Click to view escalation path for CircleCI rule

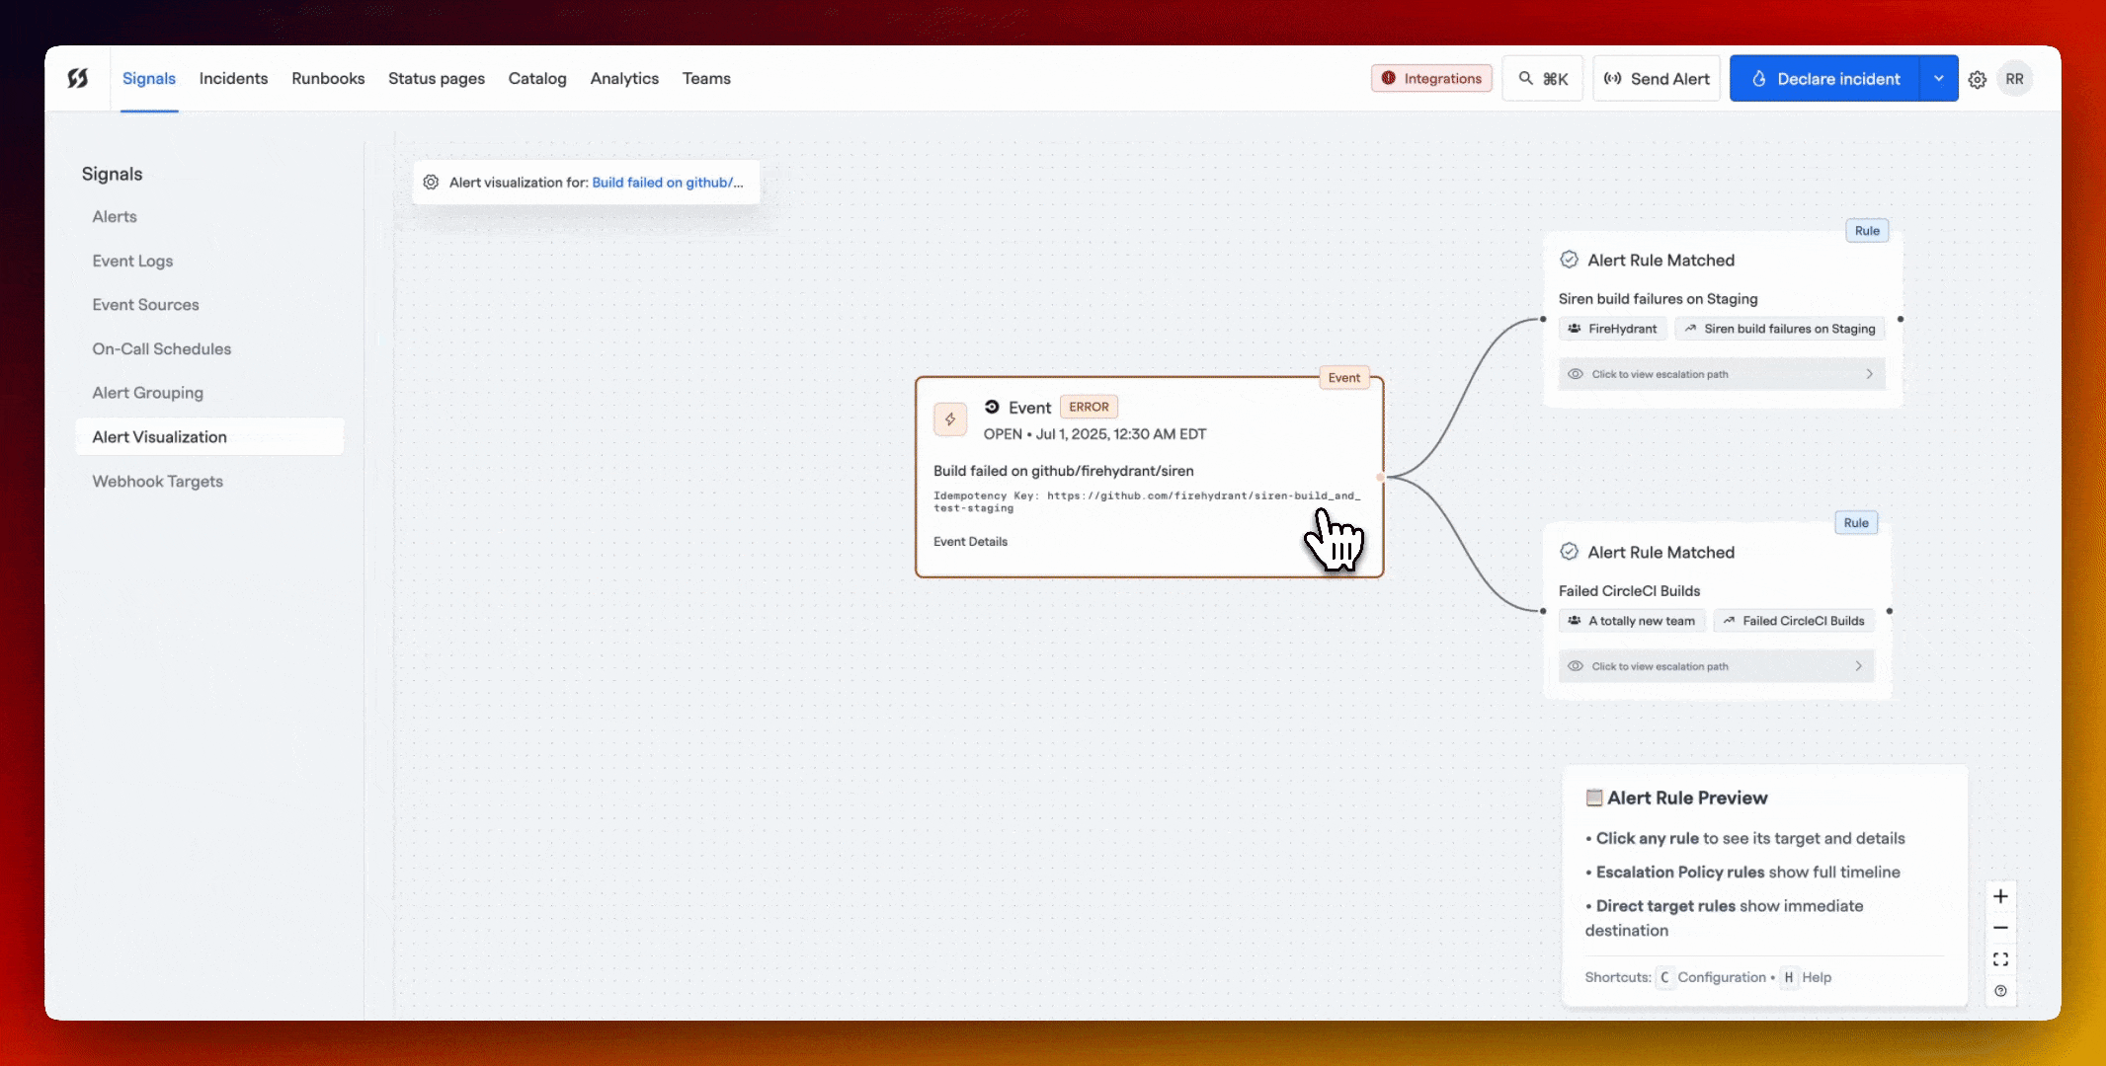click(x=1716, y=666)
